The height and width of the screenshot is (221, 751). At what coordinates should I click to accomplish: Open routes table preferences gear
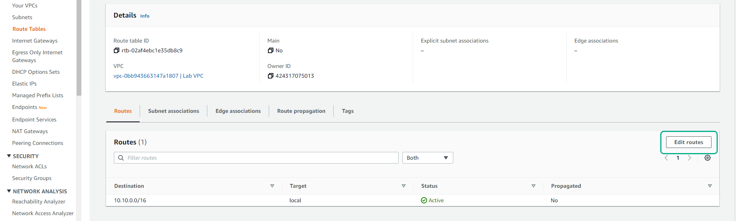tap(707, 158)
